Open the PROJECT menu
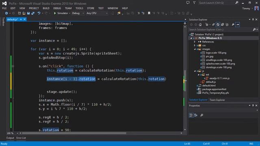Screen dimensions: 260x146 (x=34, y=8)
